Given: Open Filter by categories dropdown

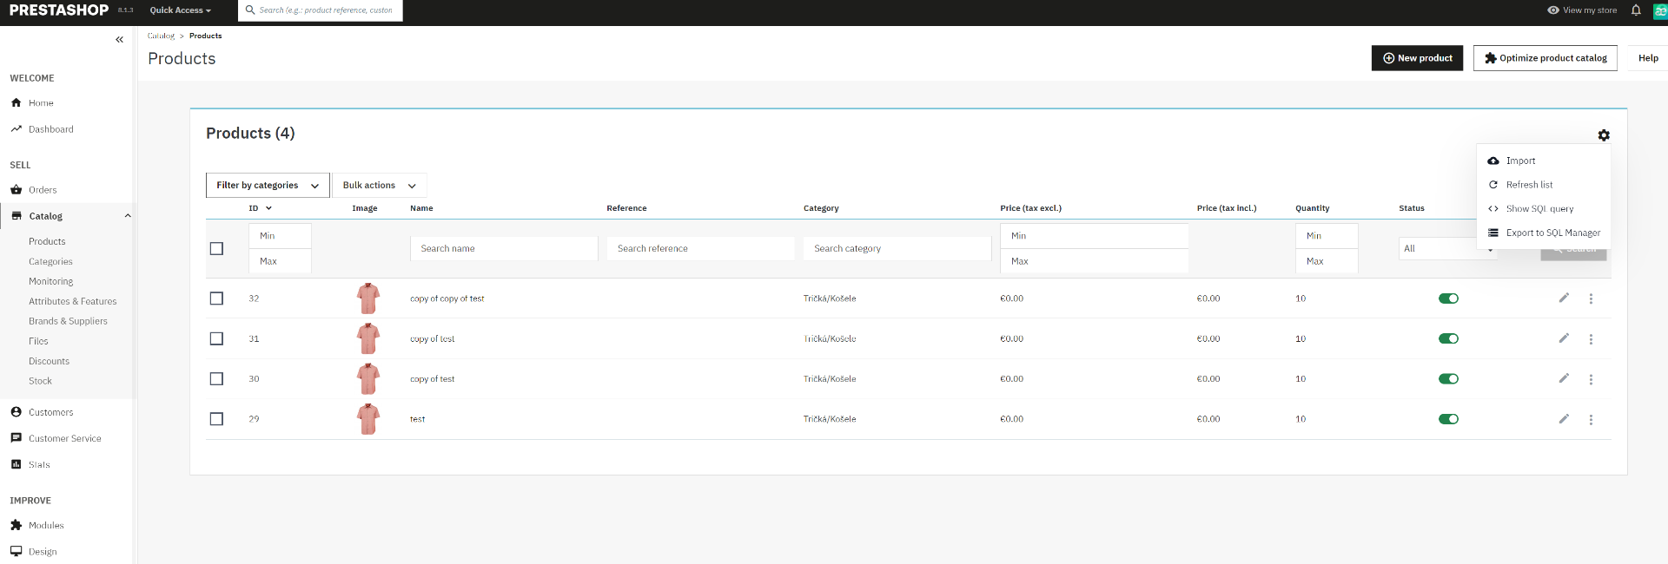Looking at the screenshot, I should (268, 185).
